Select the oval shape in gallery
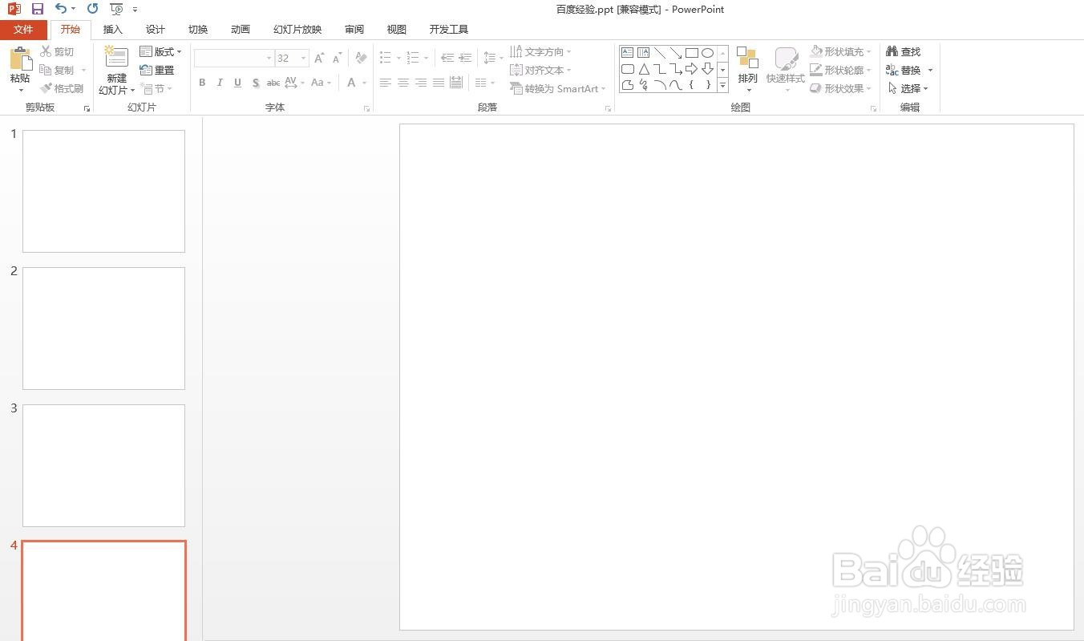This screenshot has width=1084, height=641. coord(707,53)
